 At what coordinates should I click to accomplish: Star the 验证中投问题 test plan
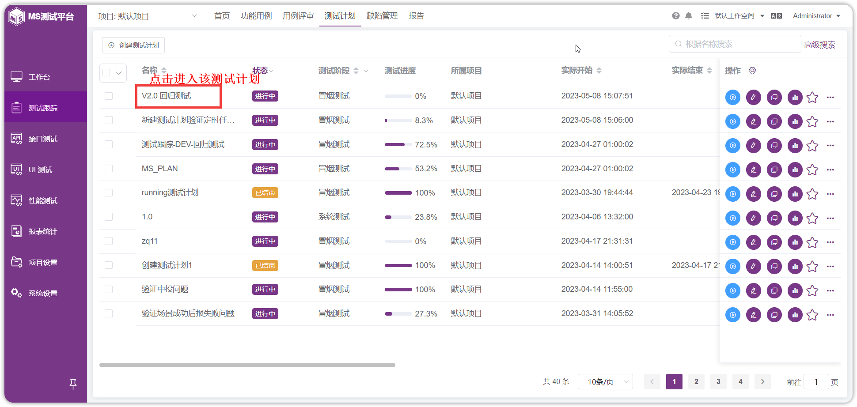point(812,290)
